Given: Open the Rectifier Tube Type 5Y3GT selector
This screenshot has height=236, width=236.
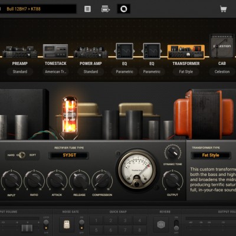Looking at the screenshot, I should point(69,155).
